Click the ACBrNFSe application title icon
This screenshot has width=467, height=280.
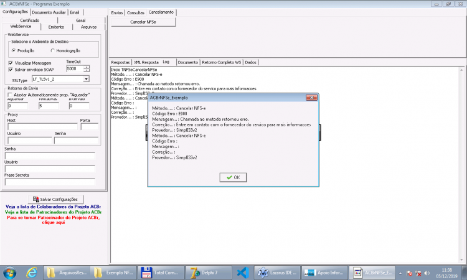click(x=3, y=4)
